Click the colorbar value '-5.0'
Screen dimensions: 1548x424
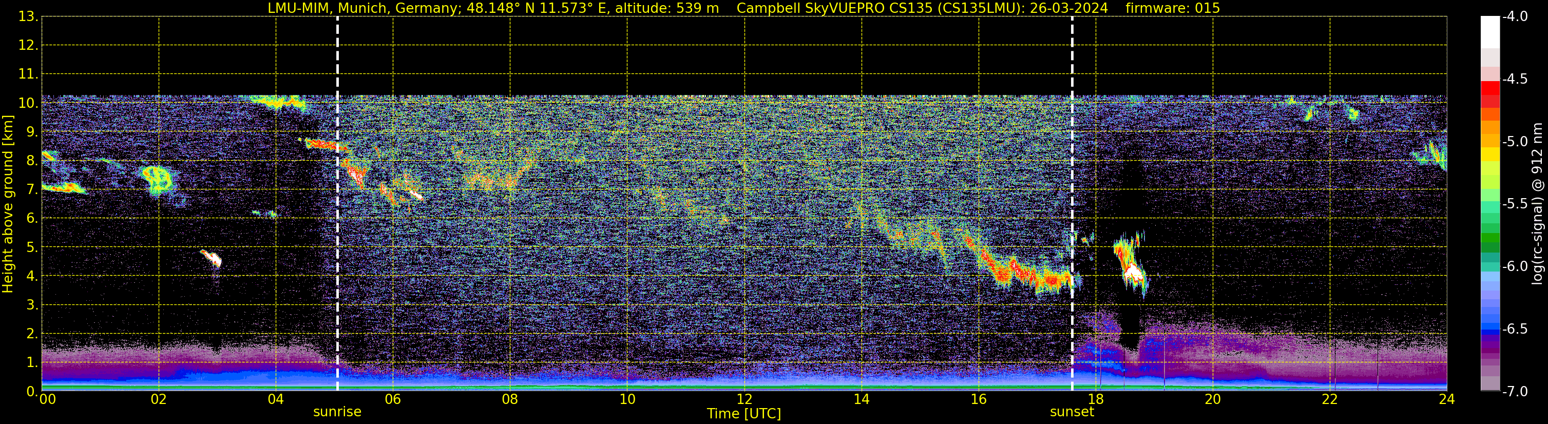(x=1515, y=142)
